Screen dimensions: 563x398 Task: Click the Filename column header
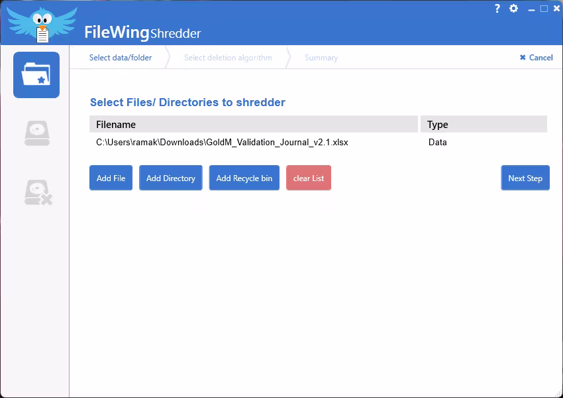[254, 125]
